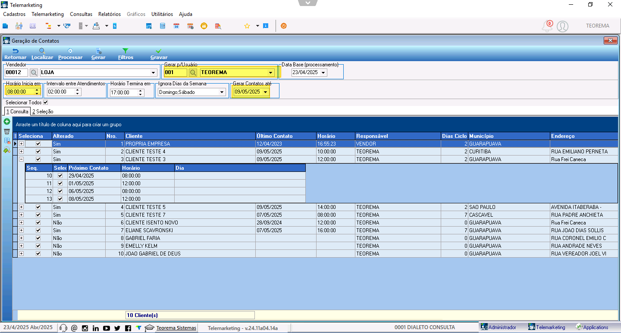Click the Localizar magnifier icon
This screenshot has height=333, width=621.
pos(42,51)
